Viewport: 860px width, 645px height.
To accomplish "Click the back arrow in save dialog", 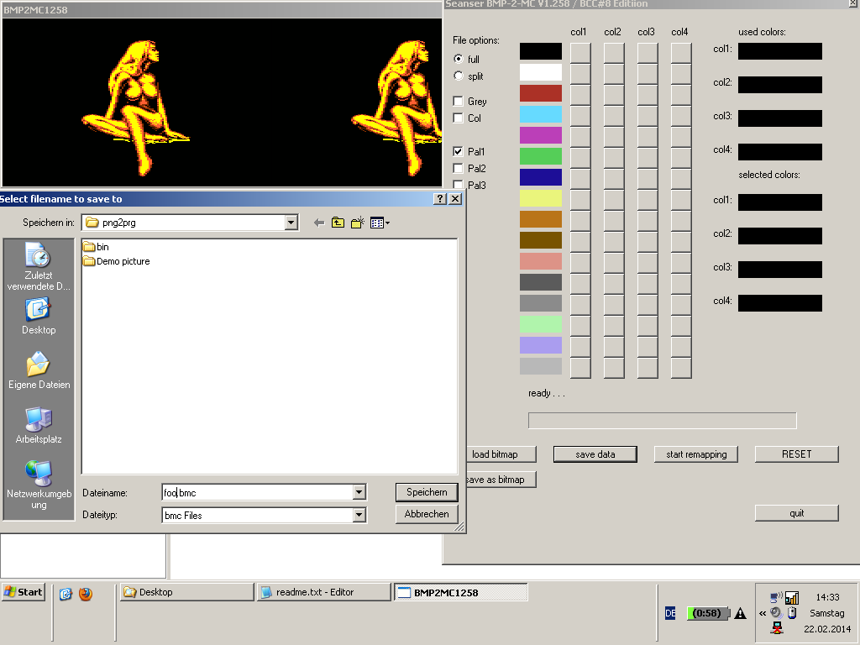I will (x=319, y=223).
